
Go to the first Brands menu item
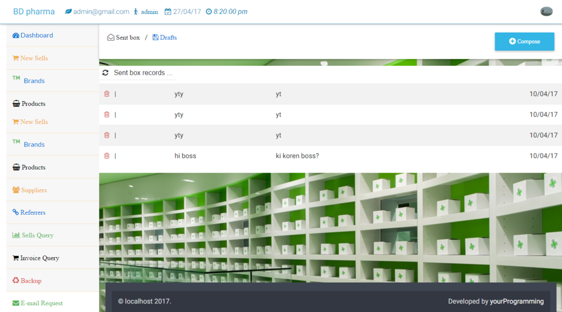click(34, 81)
